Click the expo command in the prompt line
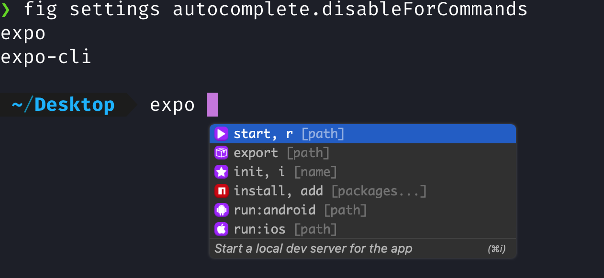The height and width of the screenshot is (278, 604). 172,104
